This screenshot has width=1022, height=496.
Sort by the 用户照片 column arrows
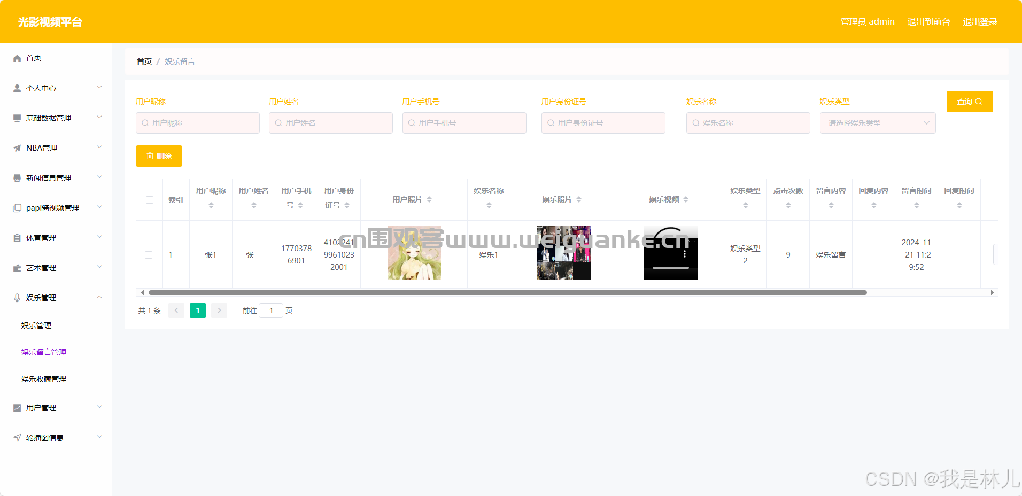tap(429, 199)
